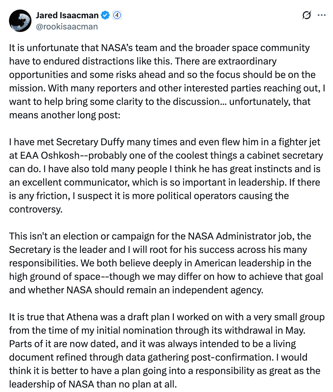Click the phrase "means another long post:"
Screen dimensions: 333x392
(x=65, y=115)
